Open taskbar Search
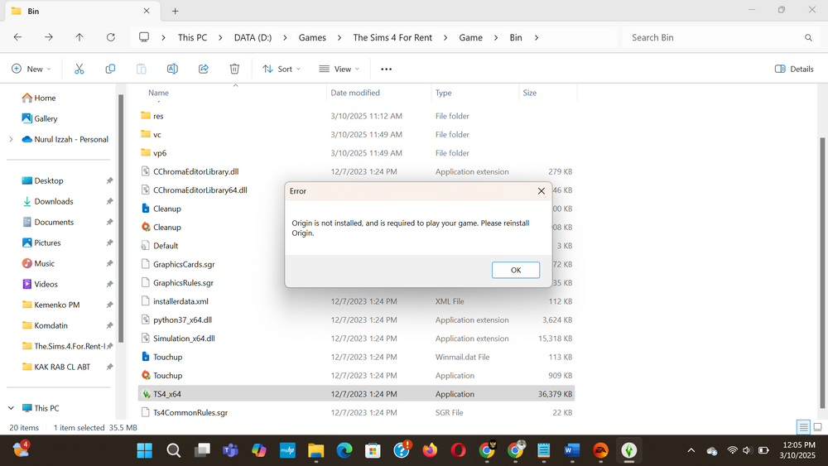This screenshot has height=466, width=828. (x=173, y=450)
